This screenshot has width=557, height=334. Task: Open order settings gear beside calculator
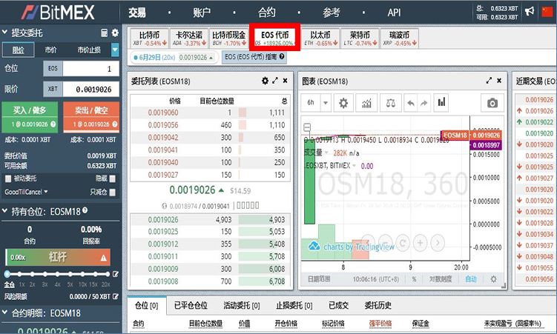tap(115, 33)
